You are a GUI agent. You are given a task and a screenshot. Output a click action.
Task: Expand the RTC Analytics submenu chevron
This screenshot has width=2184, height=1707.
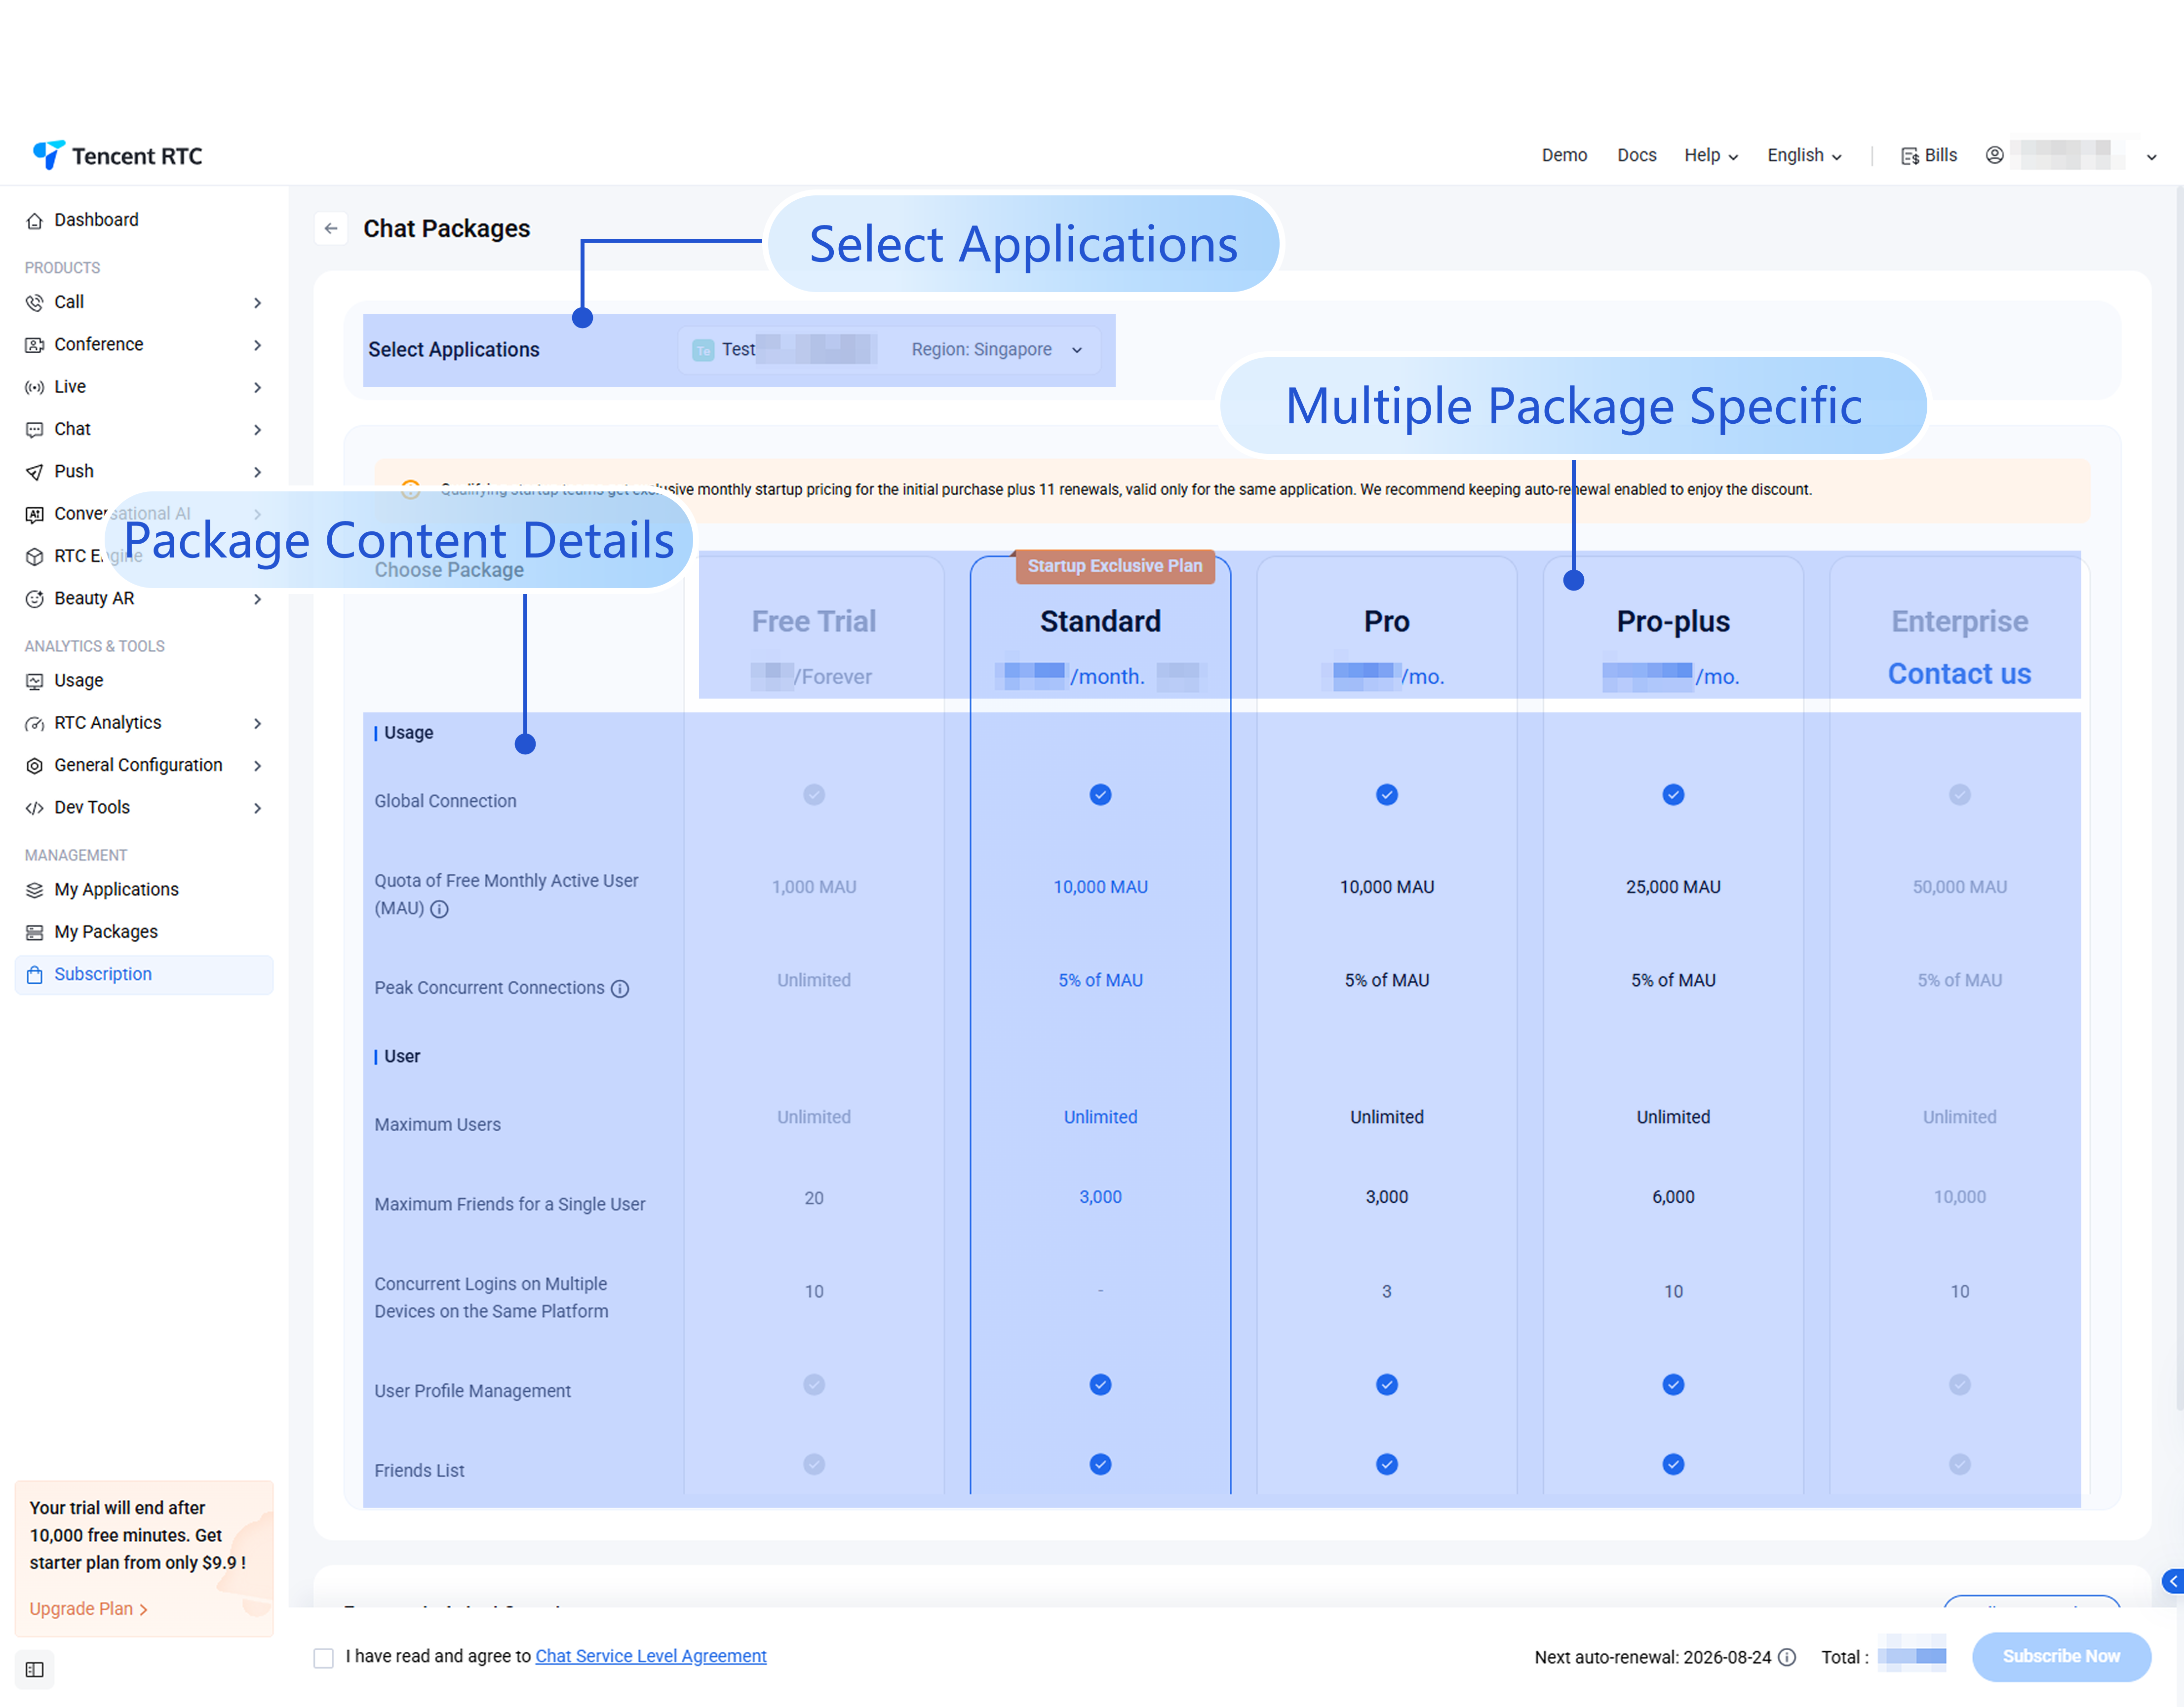click(x=258, y=724)
